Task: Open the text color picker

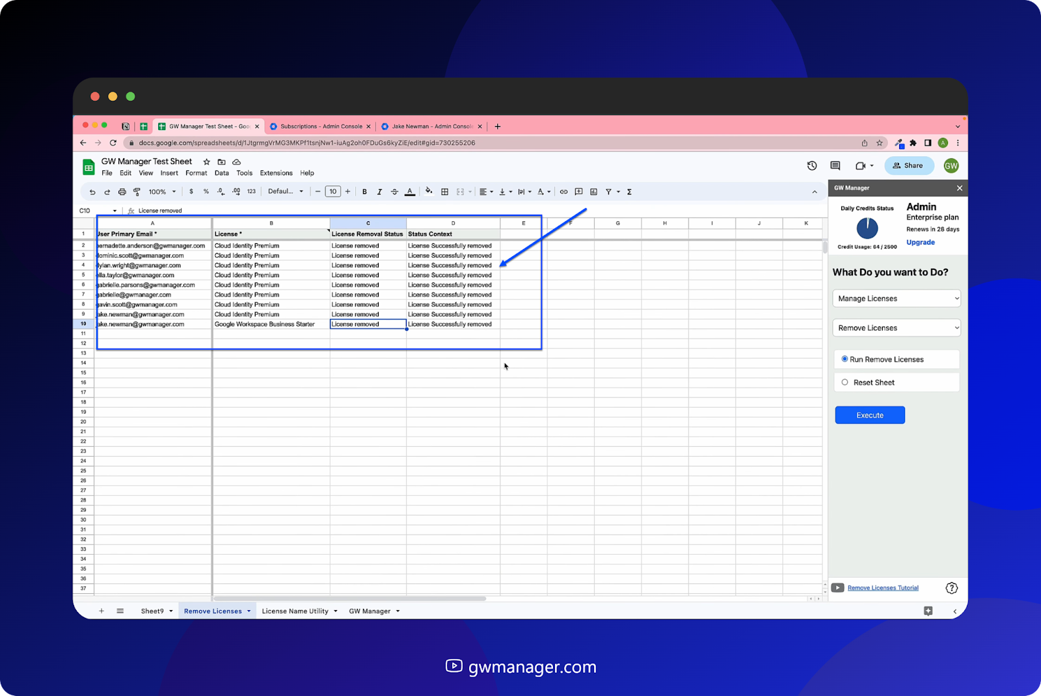Action: coord(410,191)
